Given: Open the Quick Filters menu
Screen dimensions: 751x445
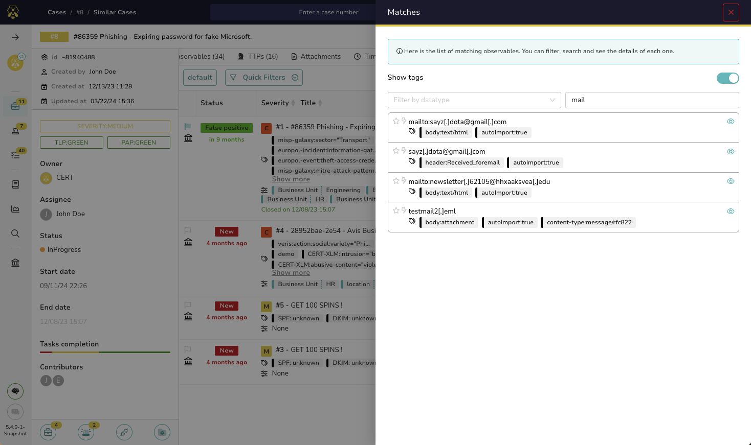Looking at the screenshot, I should 263,77.
